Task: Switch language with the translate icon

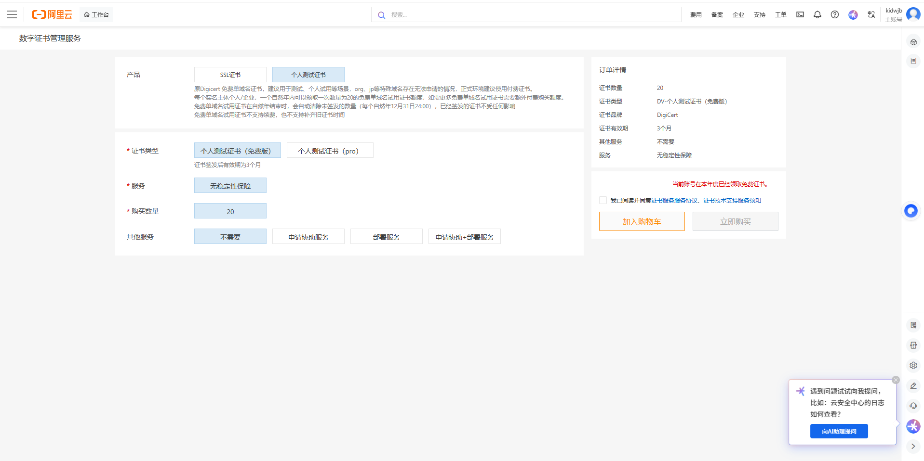Action: [x=871, y=14]
